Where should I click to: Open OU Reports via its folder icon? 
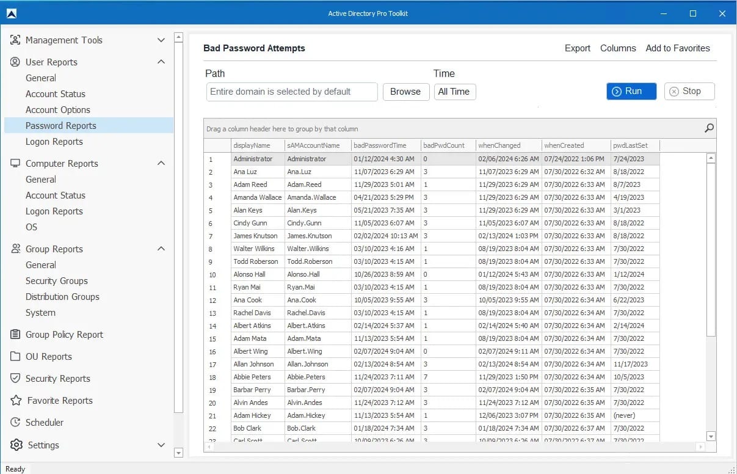pos(15,357)
